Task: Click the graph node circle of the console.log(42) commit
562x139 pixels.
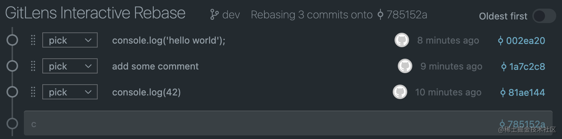Action: pos(12,92)
